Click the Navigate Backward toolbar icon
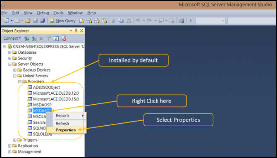Image resolution: width=277 pixels, height=158 pixels. coord(161,21)
